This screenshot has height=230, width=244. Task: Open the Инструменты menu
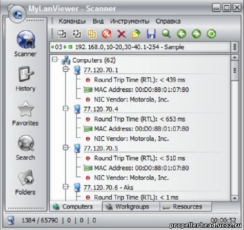click(x=130, y=21)
